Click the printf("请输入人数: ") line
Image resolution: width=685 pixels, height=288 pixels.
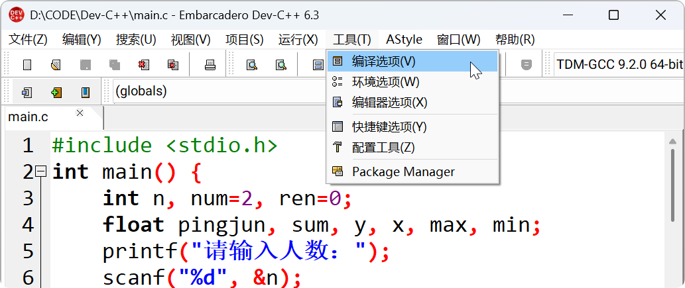coord(246,252)
